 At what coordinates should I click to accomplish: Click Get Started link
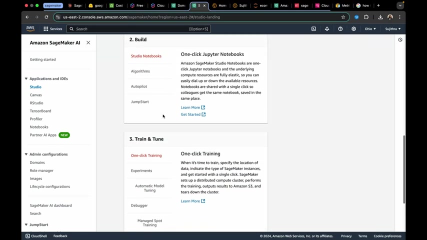pos(193,114)
